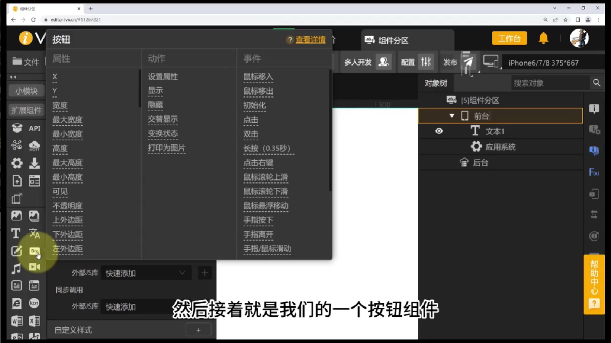This screenshot has height=343, width=611.
Task: Select the image component icon
Action: (x=17, y=216)
